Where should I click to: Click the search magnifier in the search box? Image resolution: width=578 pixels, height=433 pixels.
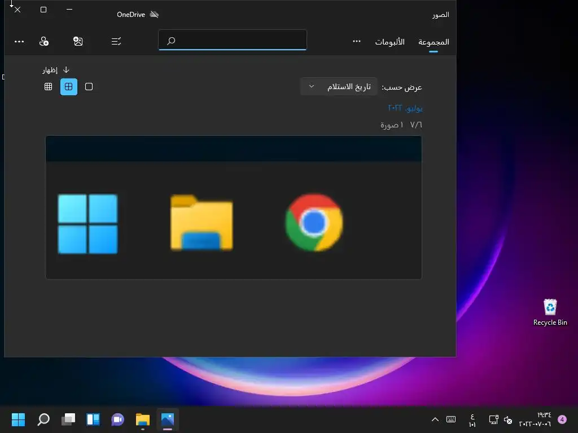click(171, 41)
